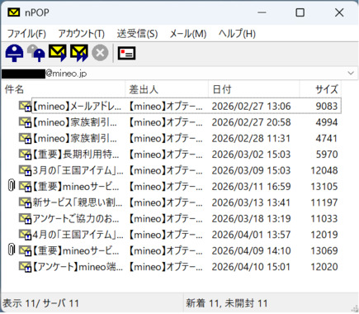The width and height of the screenshot is (359, 314).
Task: Click the date 2026/04/01 13:57
Action: point(251,235)
